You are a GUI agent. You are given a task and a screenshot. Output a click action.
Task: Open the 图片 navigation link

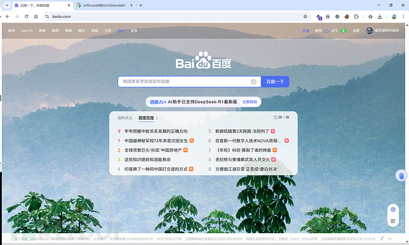pyautogui.click(x=81, y=31)
